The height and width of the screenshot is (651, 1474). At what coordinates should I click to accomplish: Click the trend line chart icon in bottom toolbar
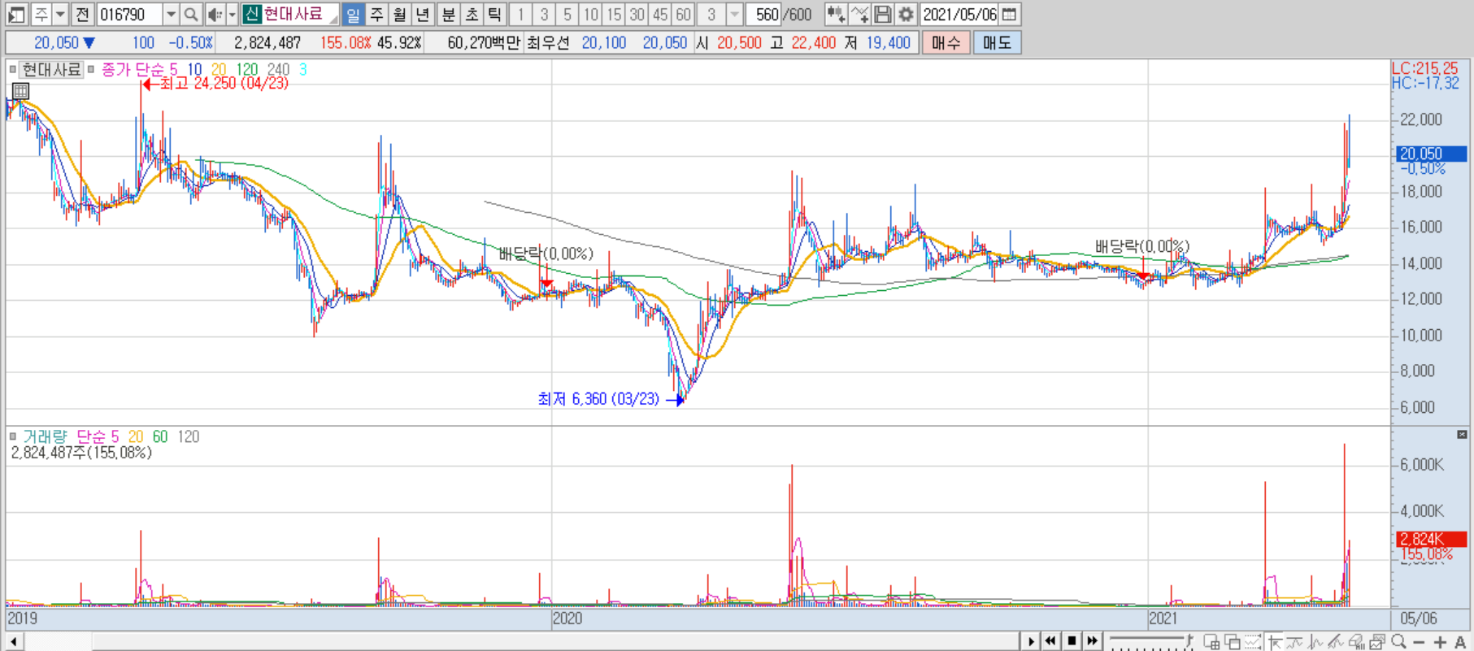1295,641
